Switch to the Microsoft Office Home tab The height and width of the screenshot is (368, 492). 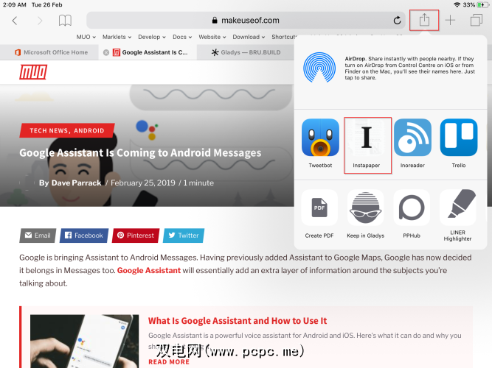pos(51,52)
